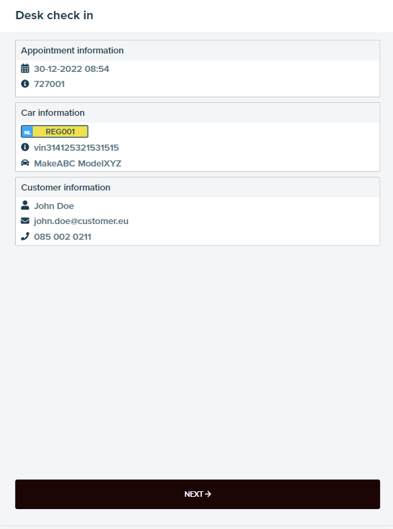Click the phone number 085 002 0211

pos(63,237)
